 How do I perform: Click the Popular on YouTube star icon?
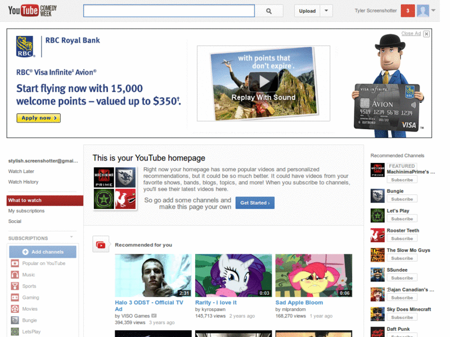[x=15, y=263]
